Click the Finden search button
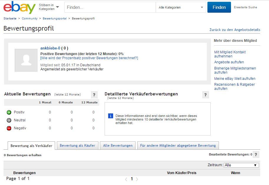The width and height of the screenshot is (269, 185). pyautogui.click(x=219, y=7)
